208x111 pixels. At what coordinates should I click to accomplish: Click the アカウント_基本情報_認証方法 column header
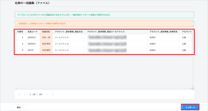(x=69, y=31)
